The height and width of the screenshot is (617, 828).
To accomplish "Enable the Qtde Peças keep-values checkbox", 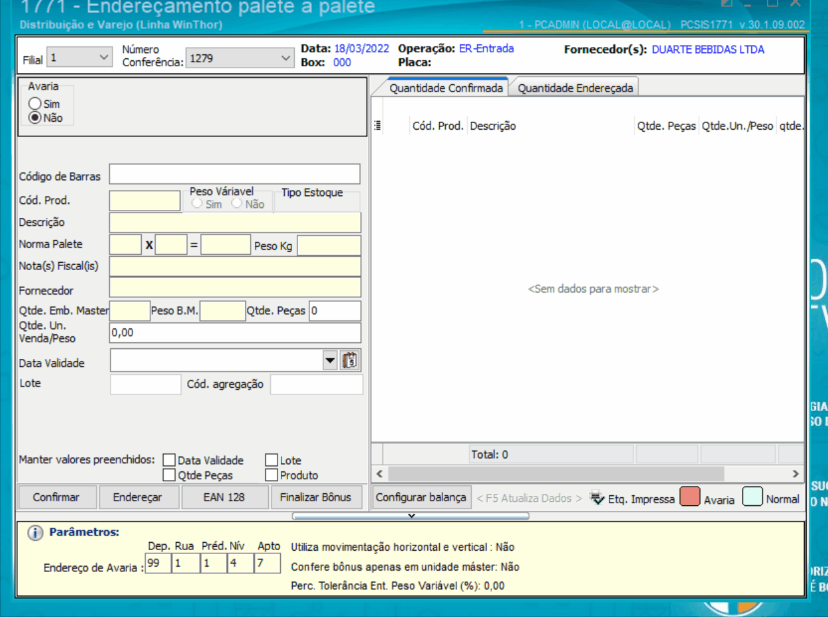I will pyautogui.click(x=170, y=475).
